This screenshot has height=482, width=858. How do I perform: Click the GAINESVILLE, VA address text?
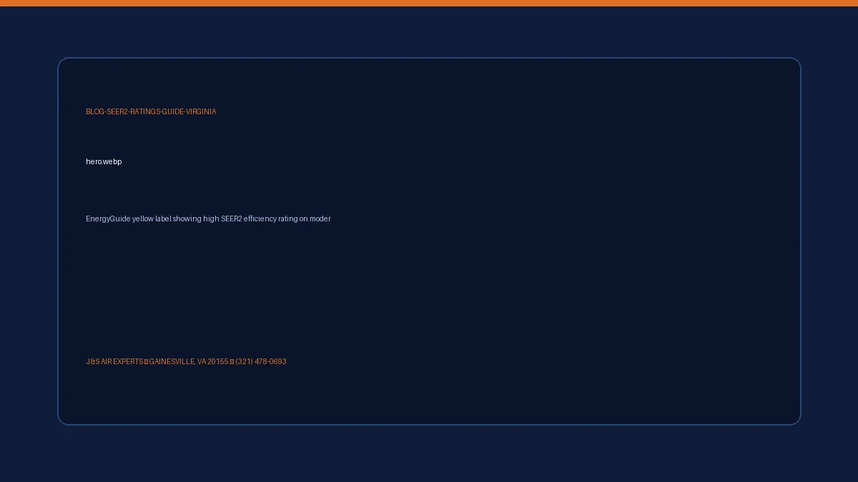177,362
